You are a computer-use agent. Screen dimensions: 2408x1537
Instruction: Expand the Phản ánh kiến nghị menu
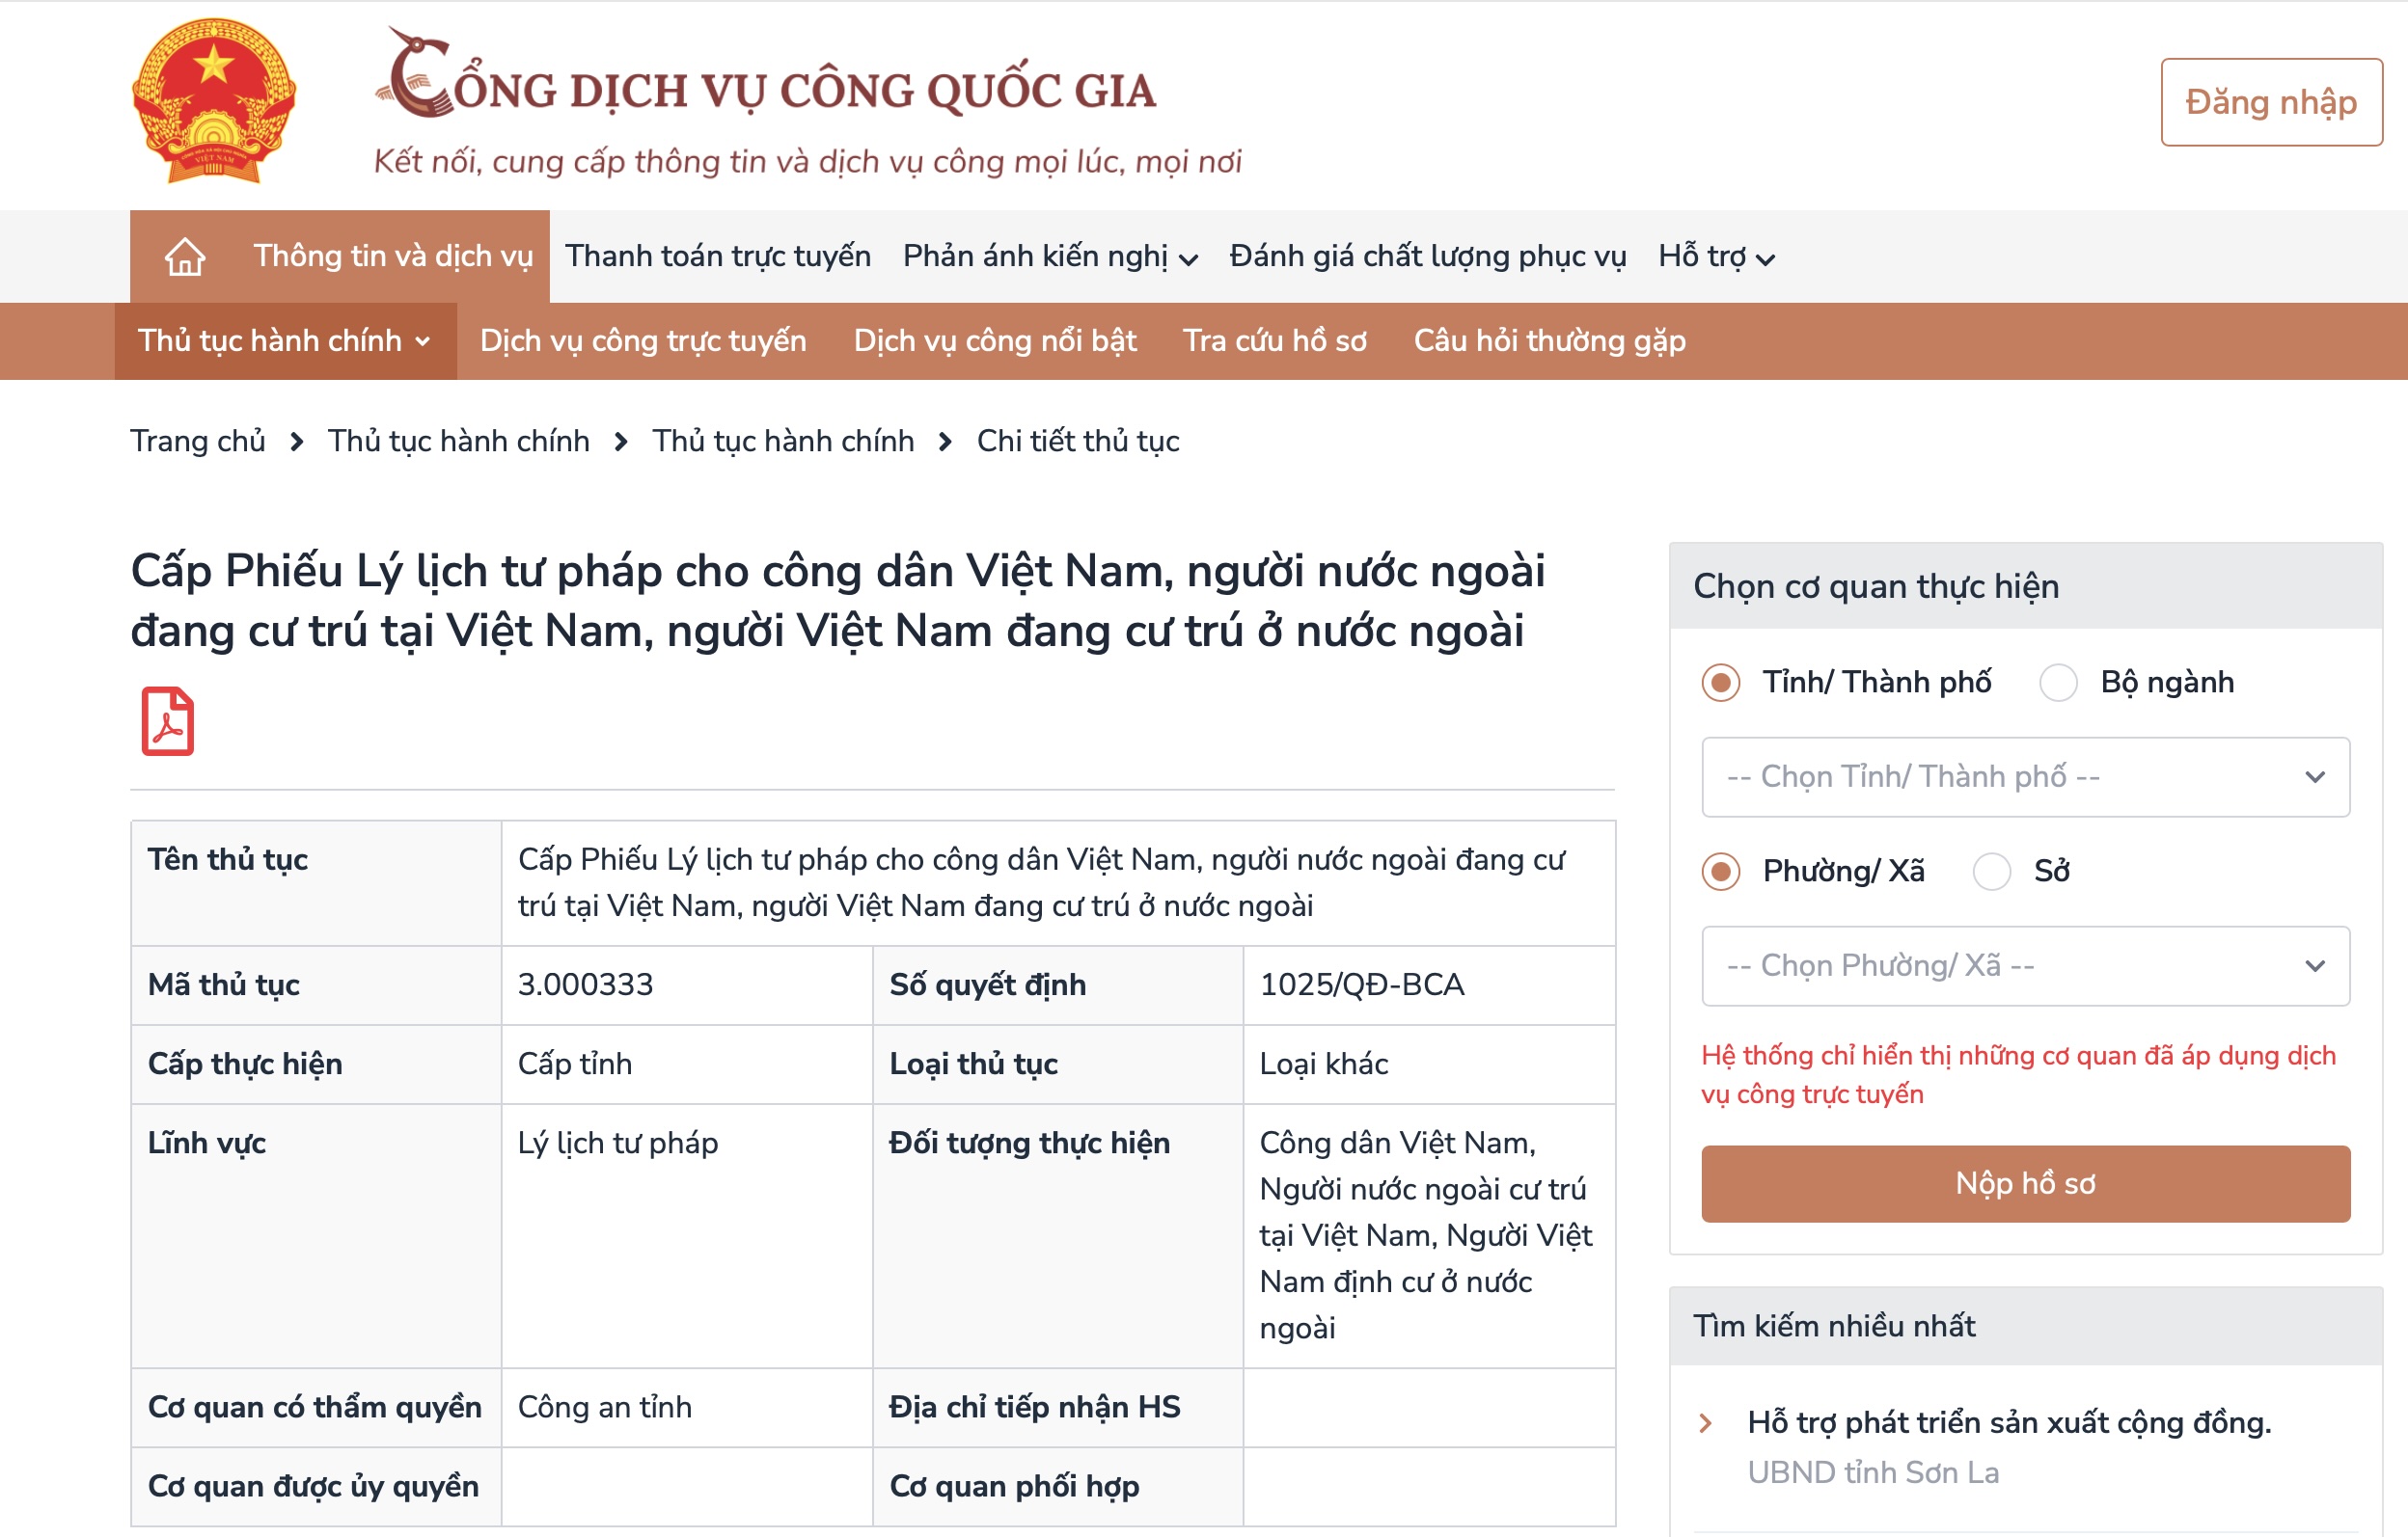click(1049, 256)
